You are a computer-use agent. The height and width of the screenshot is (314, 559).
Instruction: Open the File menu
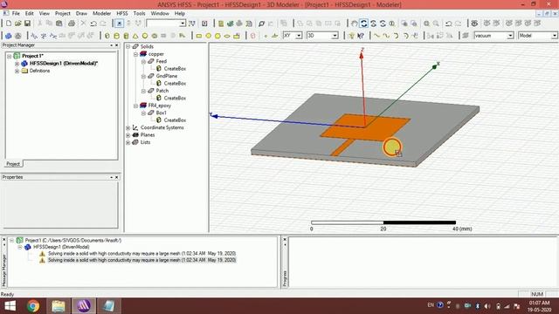click(16, 13)
